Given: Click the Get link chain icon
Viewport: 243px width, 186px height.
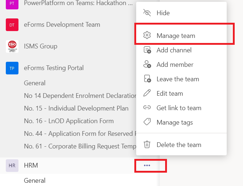Looking at the screenshot, I should tap(147, 107).
